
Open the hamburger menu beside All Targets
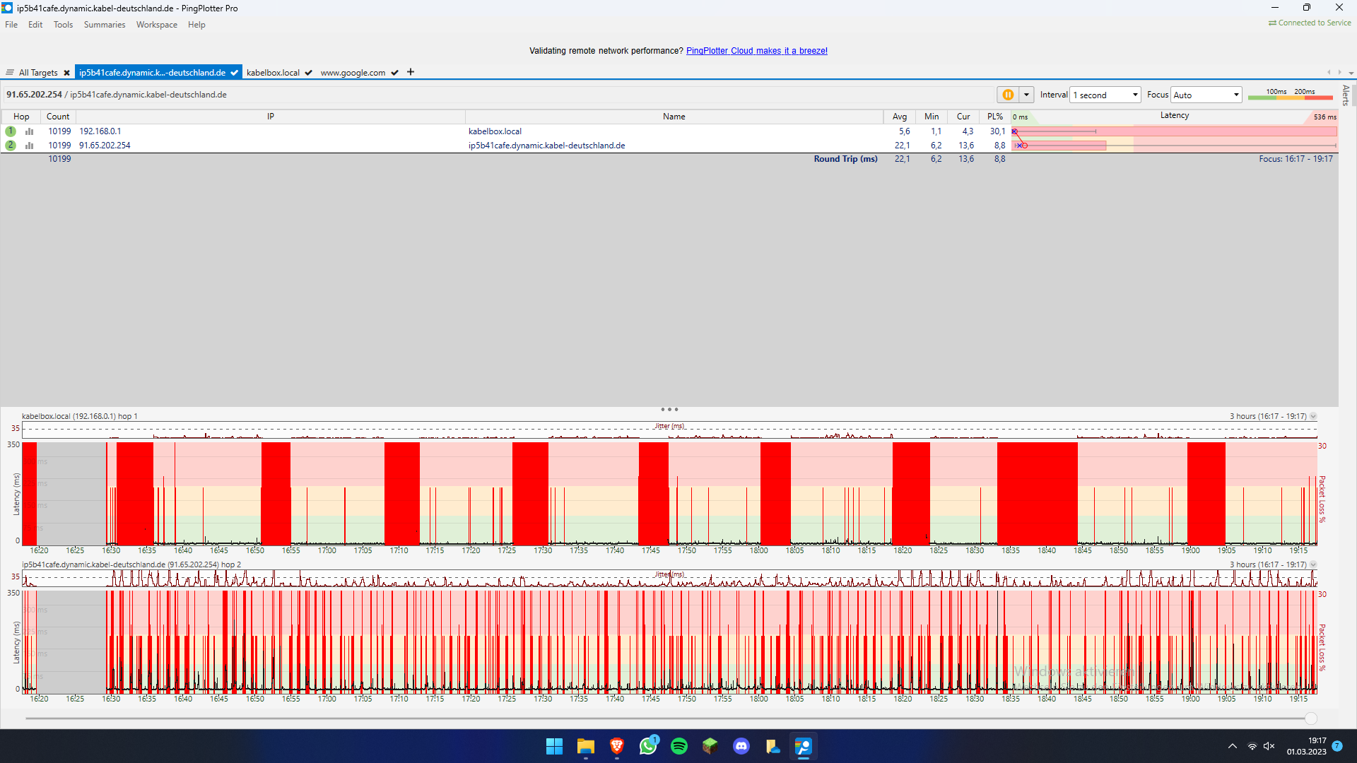(x=10, y=71)
